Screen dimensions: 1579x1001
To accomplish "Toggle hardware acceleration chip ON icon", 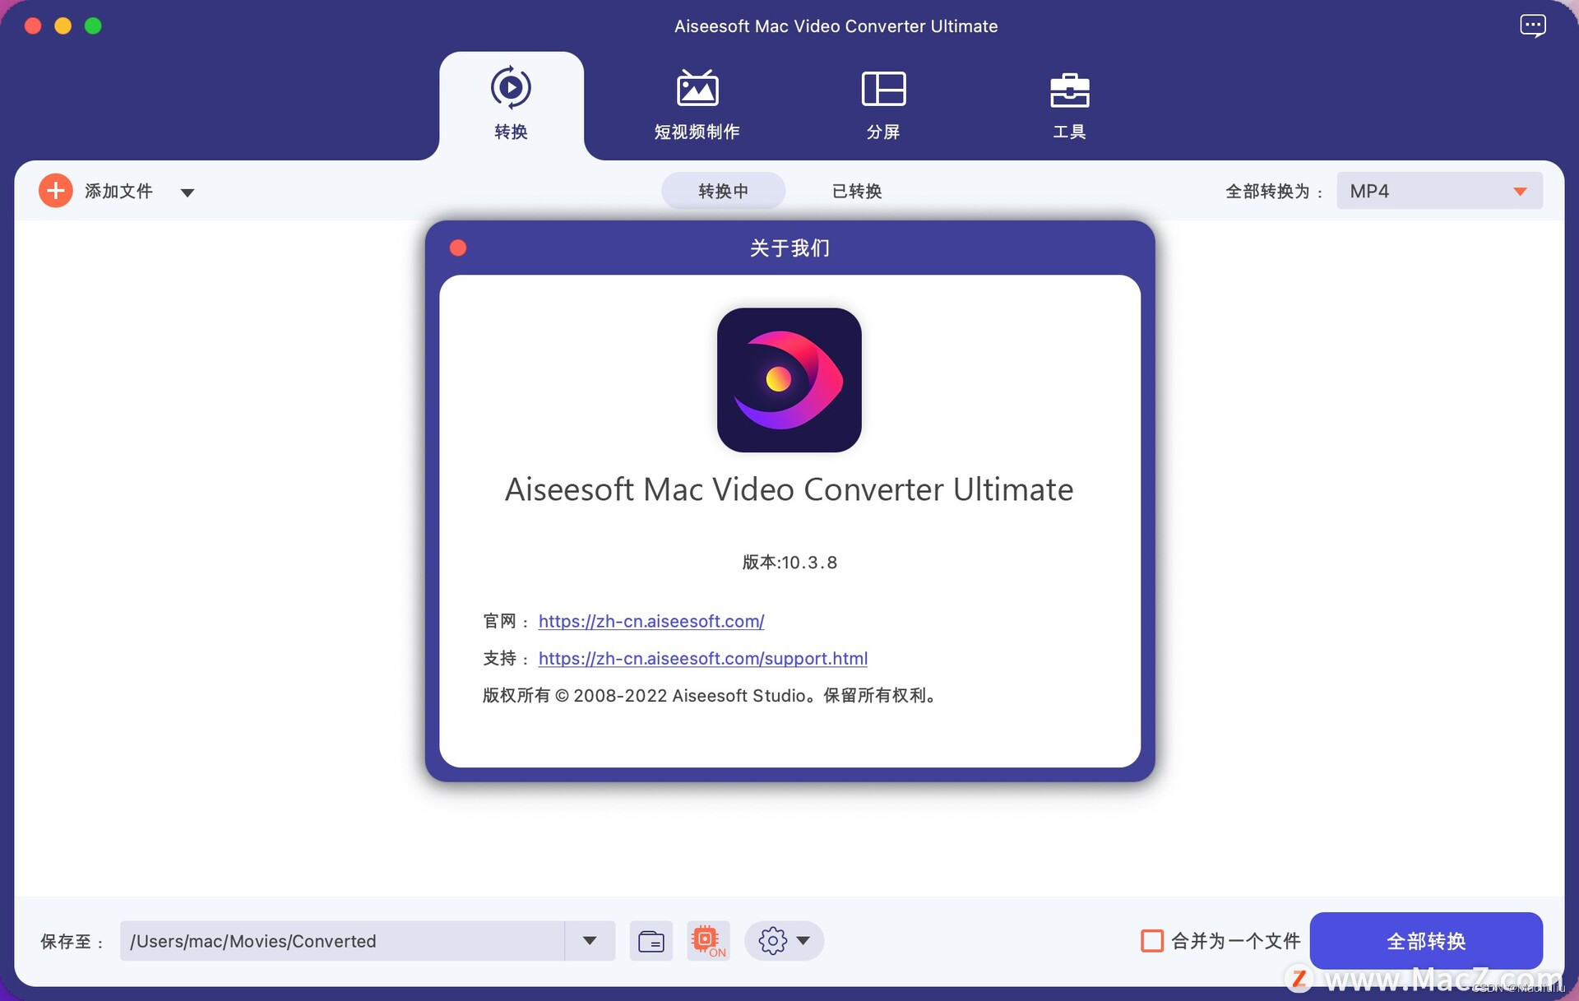I will 707,941.
